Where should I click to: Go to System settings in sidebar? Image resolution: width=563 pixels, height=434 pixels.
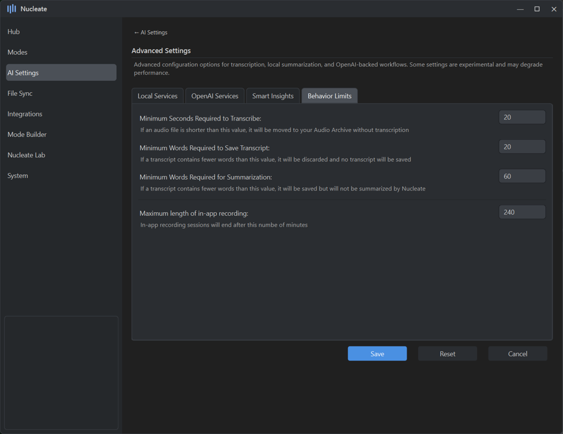click(x=18, y=175)
